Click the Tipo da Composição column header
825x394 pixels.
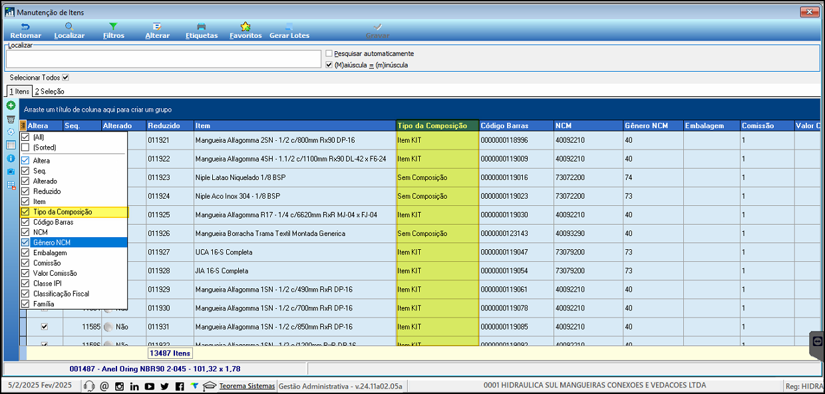pyautogui.click(x=437, y=126)
